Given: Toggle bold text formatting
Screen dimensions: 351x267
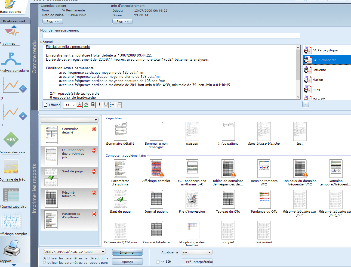Looking at the screenshot, I should click(93, 105).
